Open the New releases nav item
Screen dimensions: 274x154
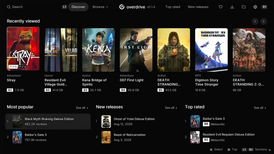point(198,7)
